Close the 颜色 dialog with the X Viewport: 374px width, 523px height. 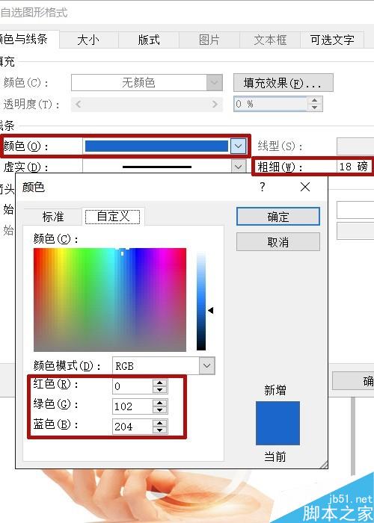click(x=305, y=187)
